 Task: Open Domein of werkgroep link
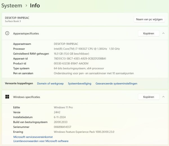(50, 84)
